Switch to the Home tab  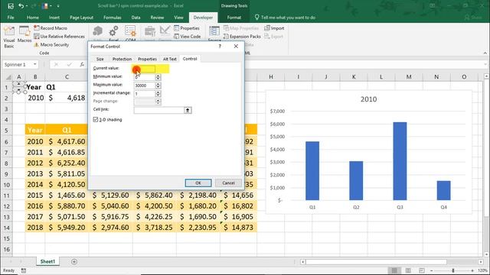[33, 18]
